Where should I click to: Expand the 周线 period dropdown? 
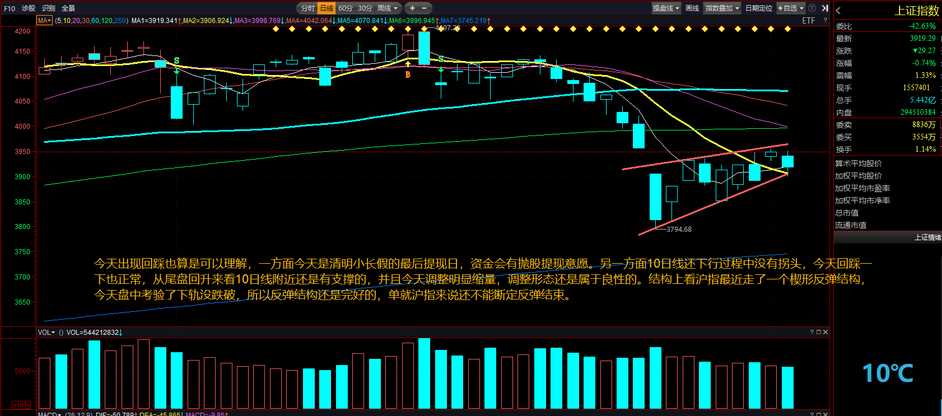tap(387, 8)
